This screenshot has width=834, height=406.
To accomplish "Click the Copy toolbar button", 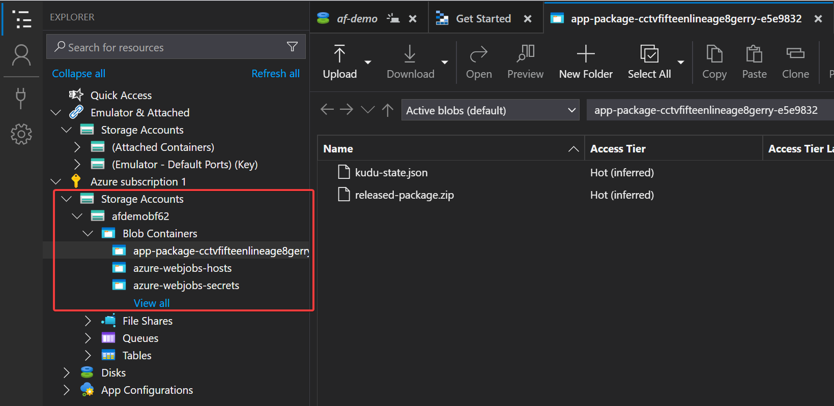I will pyautogui.click(x=714, y=62).
